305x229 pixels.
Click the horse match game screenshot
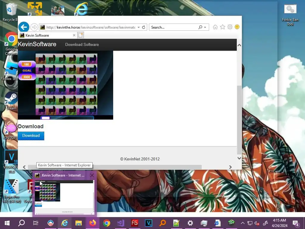65,85
